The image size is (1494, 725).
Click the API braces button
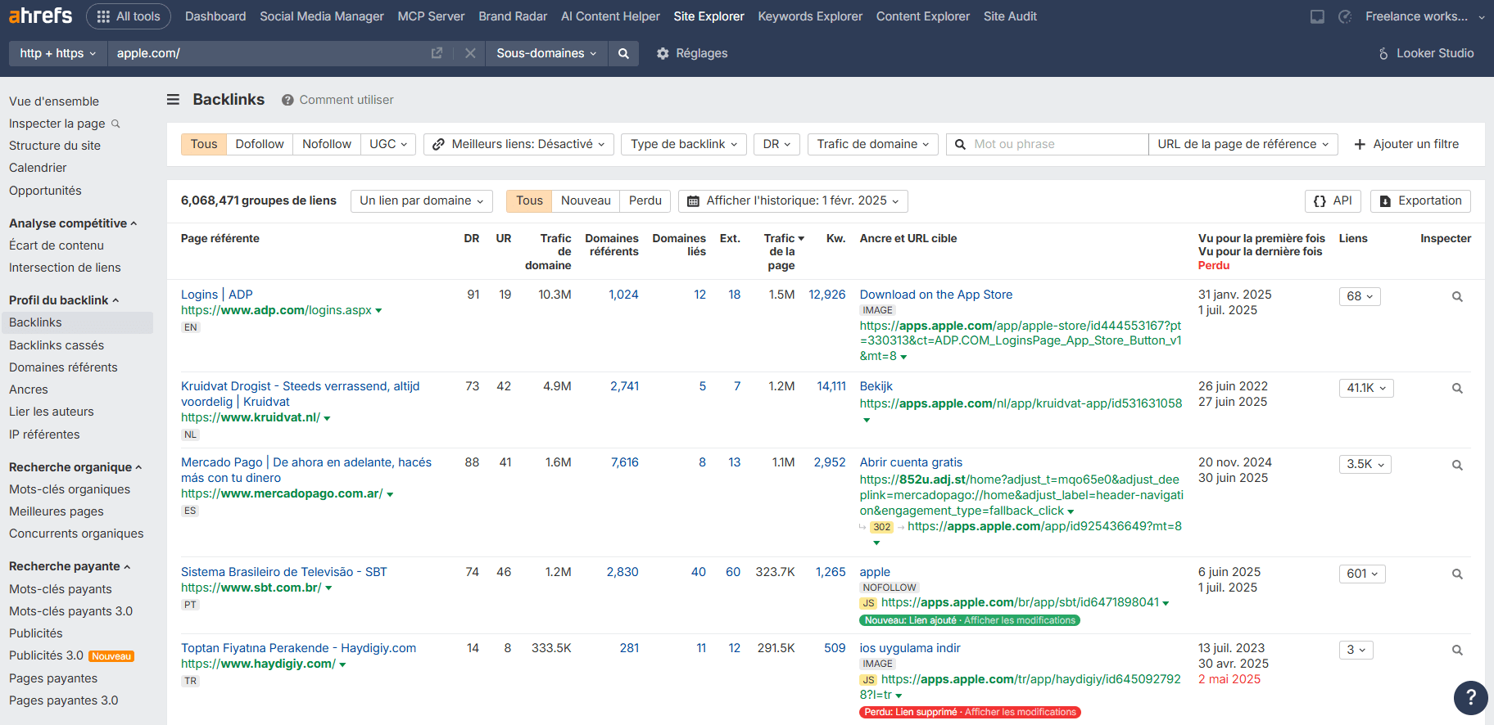click(1333, 201)
